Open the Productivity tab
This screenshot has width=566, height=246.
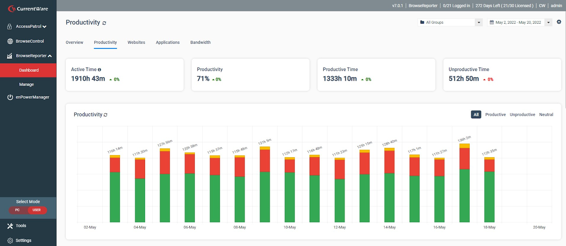105,42
